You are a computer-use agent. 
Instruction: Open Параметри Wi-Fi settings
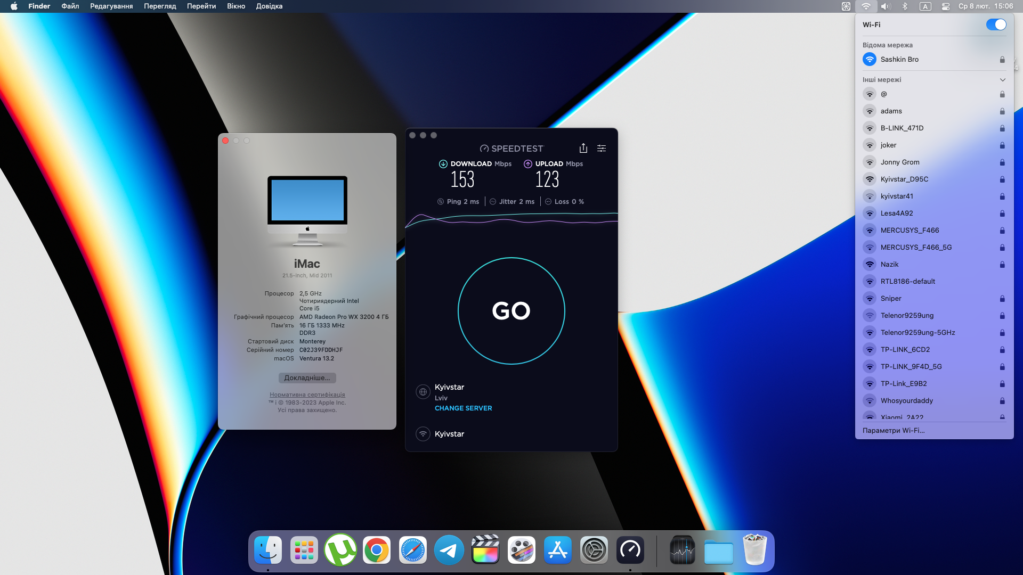coord(894,431)
